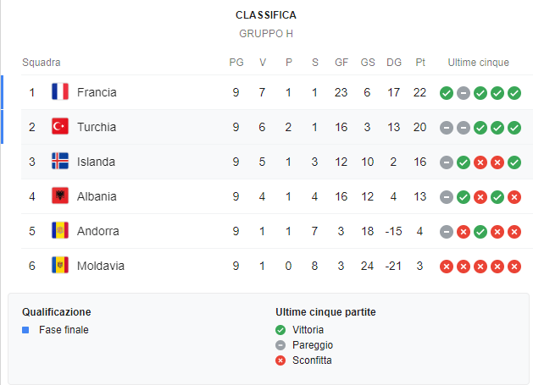Click the Turkey flag icon

[x=60, y=127]
